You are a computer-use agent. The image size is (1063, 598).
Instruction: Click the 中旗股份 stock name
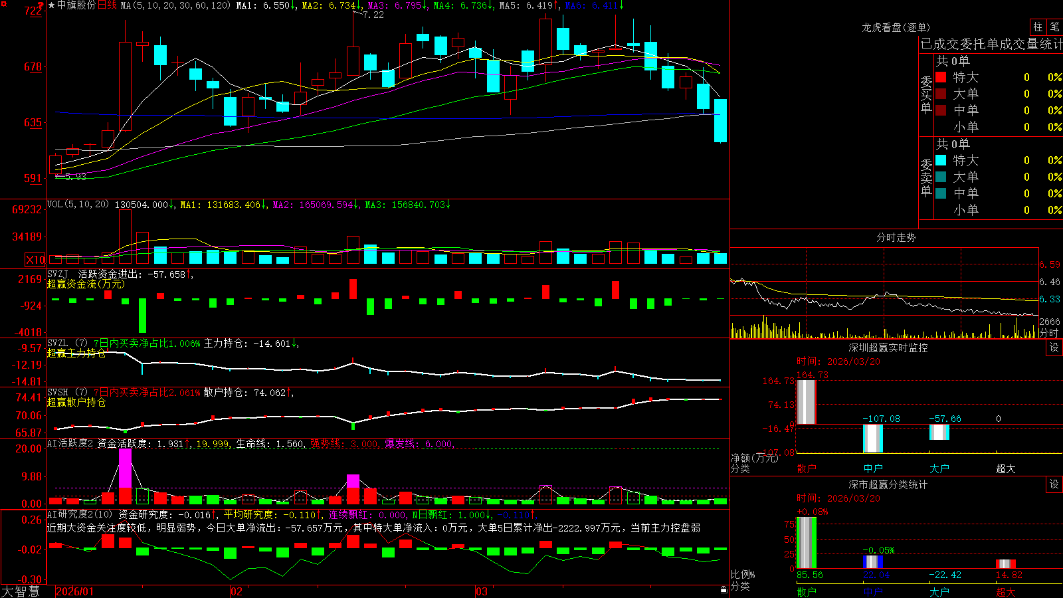click(x=76, y=5)
